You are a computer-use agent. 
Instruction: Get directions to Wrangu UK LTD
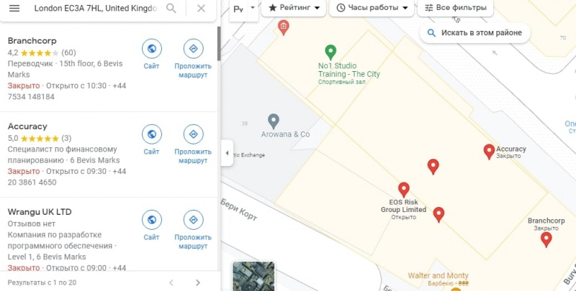[x=193, y=220]
